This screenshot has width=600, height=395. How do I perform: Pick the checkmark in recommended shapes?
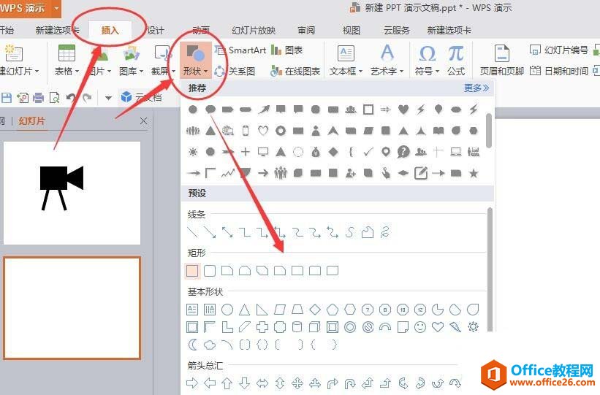point(368,152)
